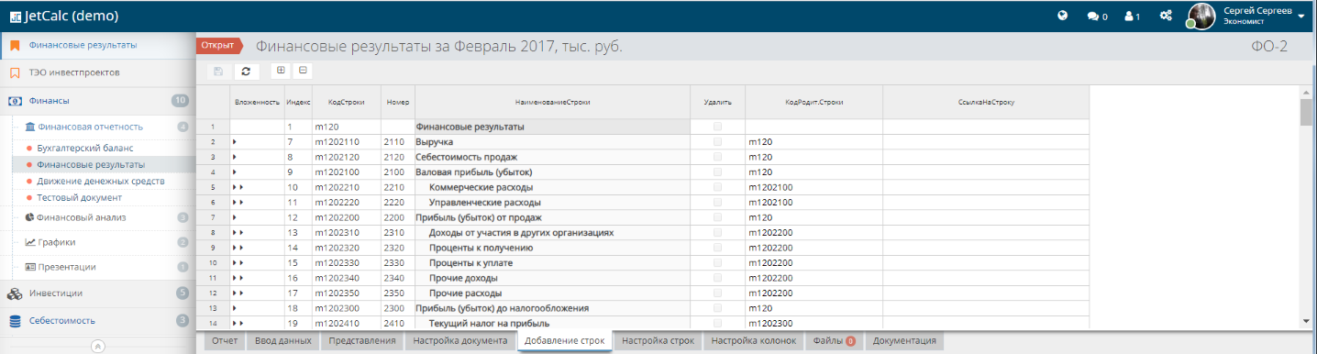
Task: Click the collapse-all minus icon
Action: click(303, 70)
